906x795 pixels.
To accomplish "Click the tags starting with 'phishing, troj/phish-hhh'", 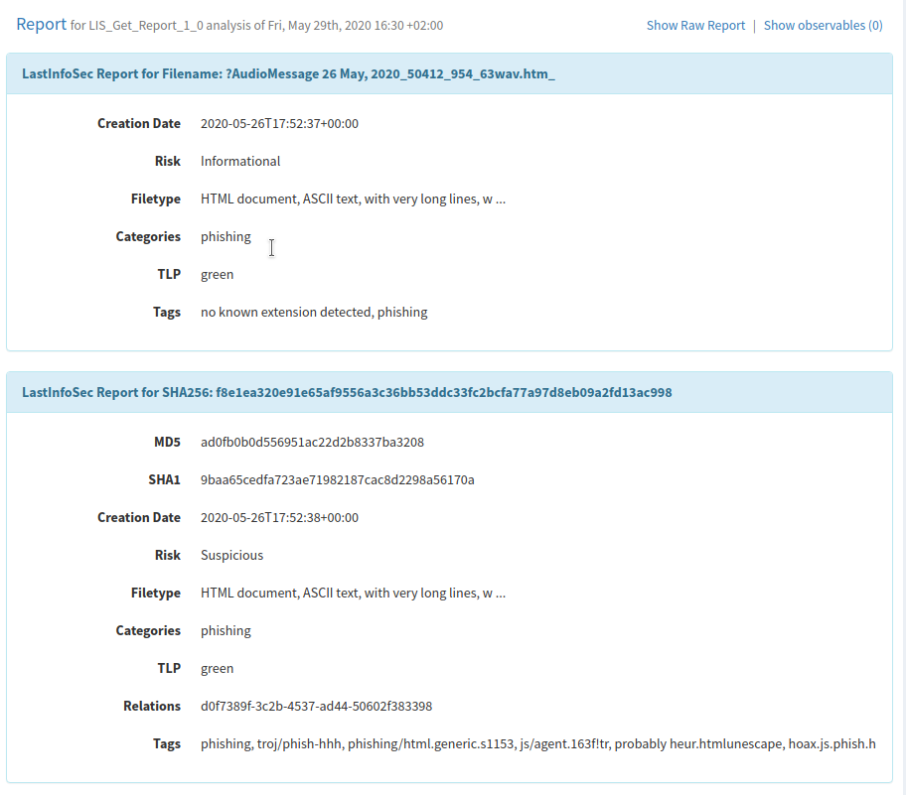I will tap(538, 744).
